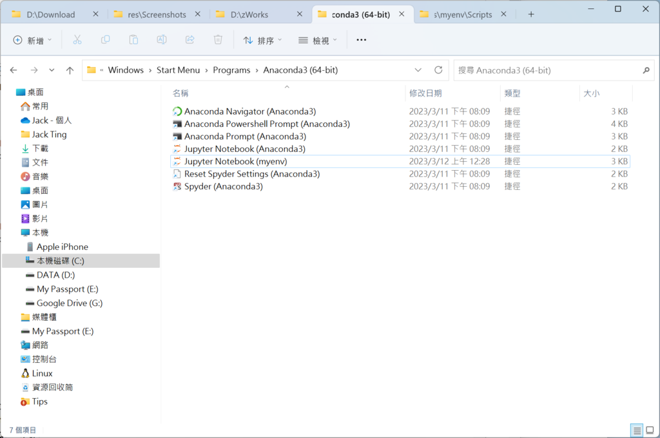This screenshot has width=660, height=438.
Task: Open Jack - 個人 OneDrive in sidebar
Action: coord(46,120)
